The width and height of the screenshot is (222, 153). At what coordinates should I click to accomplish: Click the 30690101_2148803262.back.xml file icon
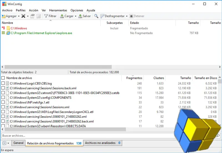tap(7, 121)
